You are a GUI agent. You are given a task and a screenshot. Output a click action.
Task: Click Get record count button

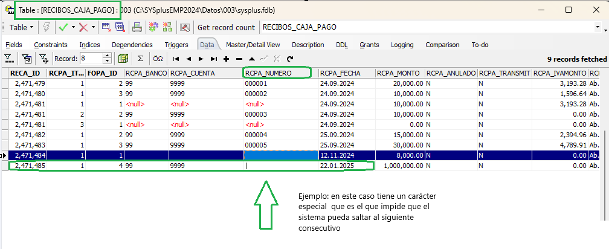[226, 27]
